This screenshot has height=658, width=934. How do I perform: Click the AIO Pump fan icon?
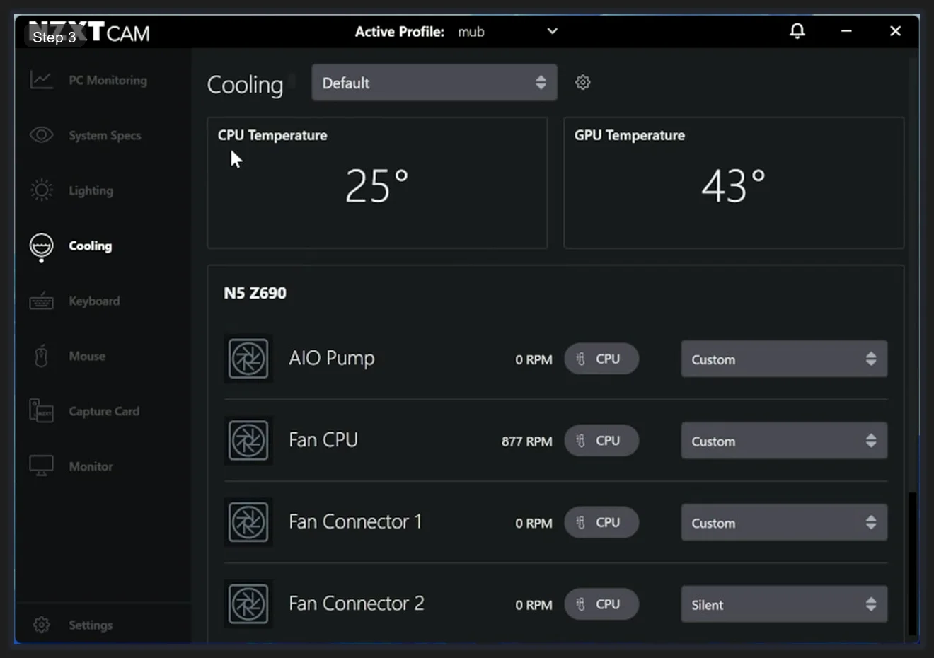point(248,359)
